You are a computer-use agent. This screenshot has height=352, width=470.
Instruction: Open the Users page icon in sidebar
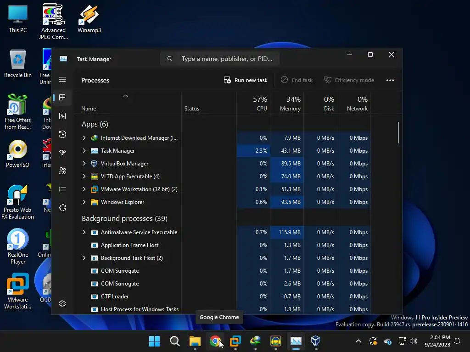pos(62,171)
